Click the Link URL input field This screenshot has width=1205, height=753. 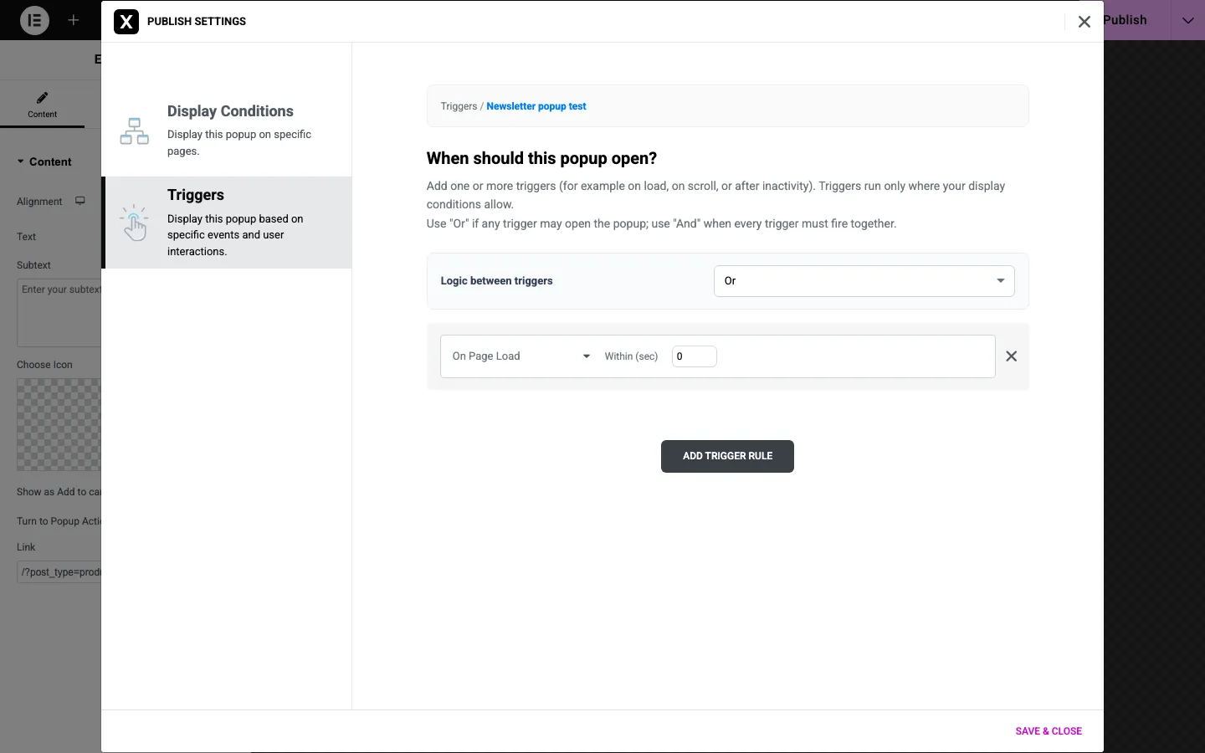(x=59, y=572)
